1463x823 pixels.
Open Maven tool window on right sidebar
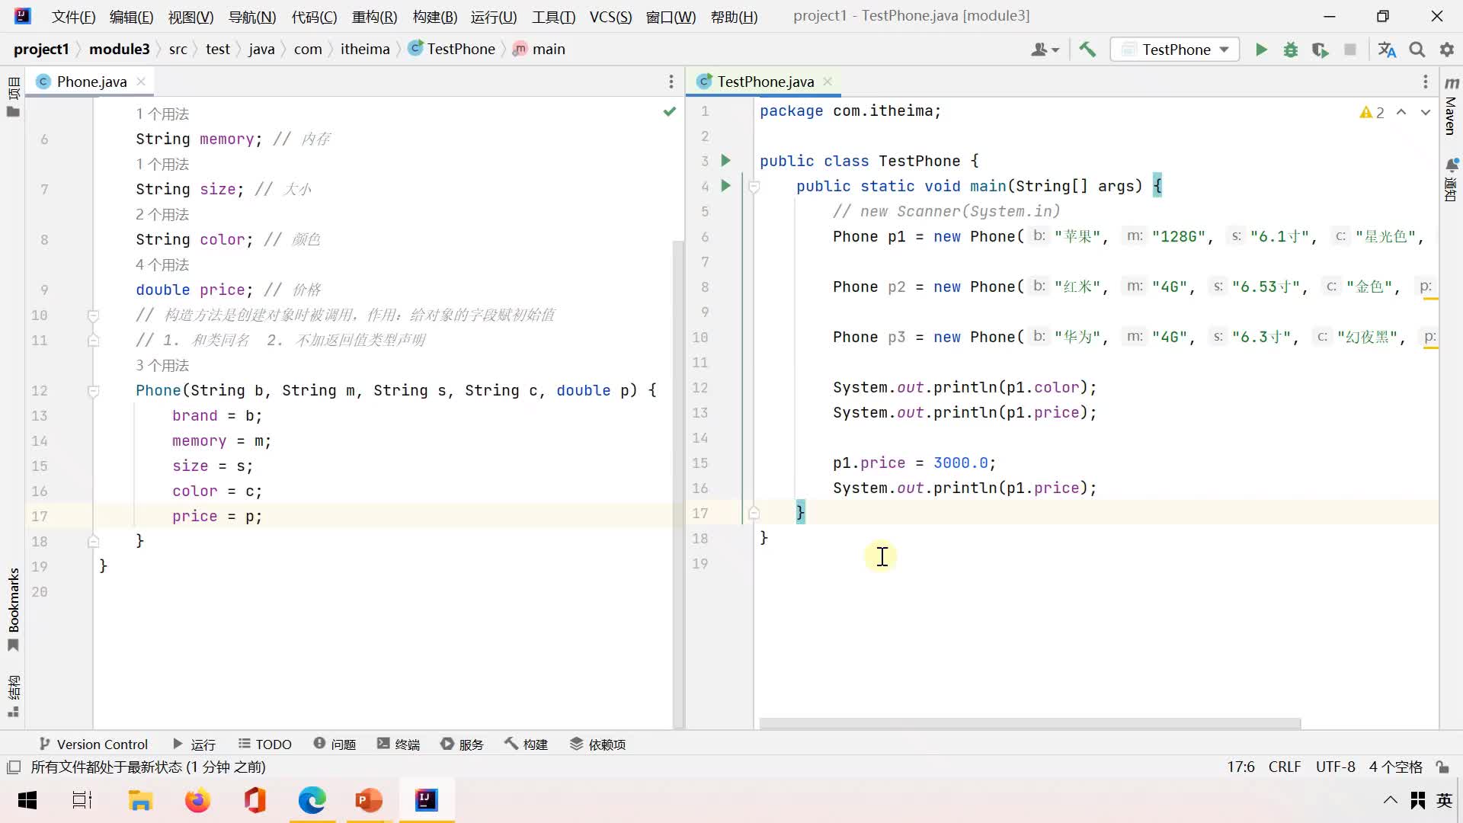coord(1451,105)
